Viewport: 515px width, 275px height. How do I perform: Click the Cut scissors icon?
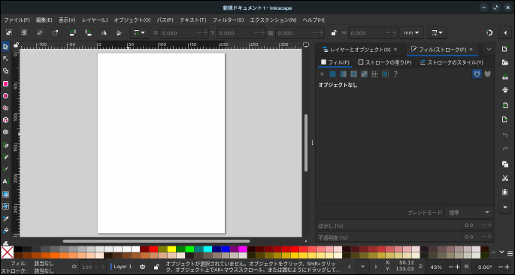coord(505,178)
